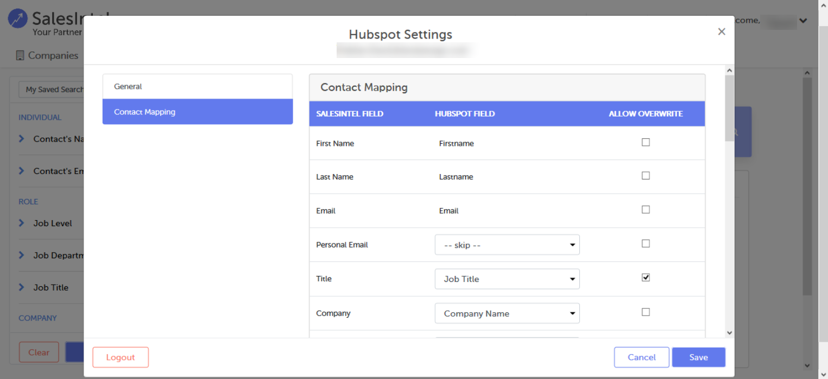Enable overwrite for Last Name
This screenshot has width=828, height=379.
click(646, 176)
